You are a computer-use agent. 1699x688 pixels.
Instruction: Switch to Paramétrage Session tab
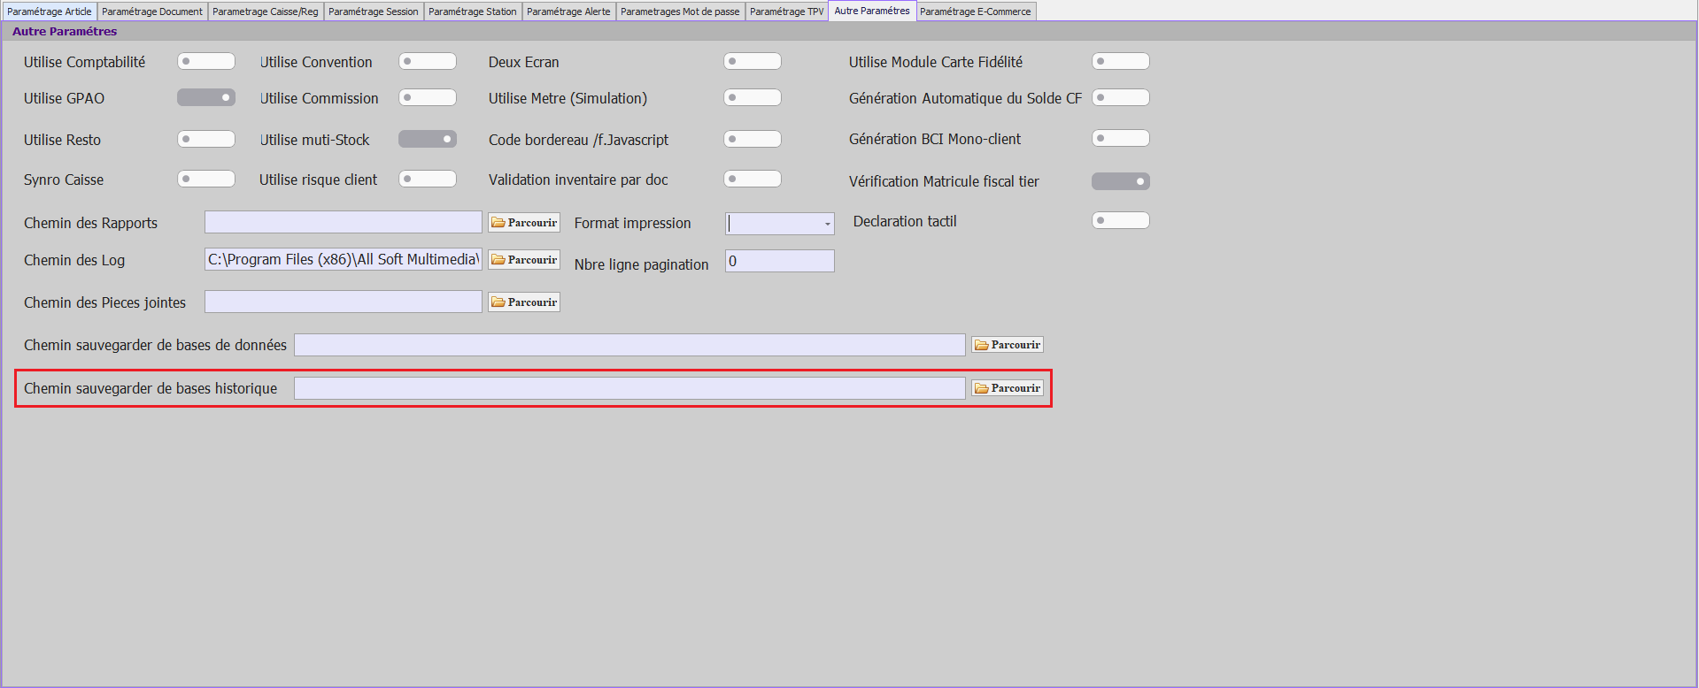374,11
